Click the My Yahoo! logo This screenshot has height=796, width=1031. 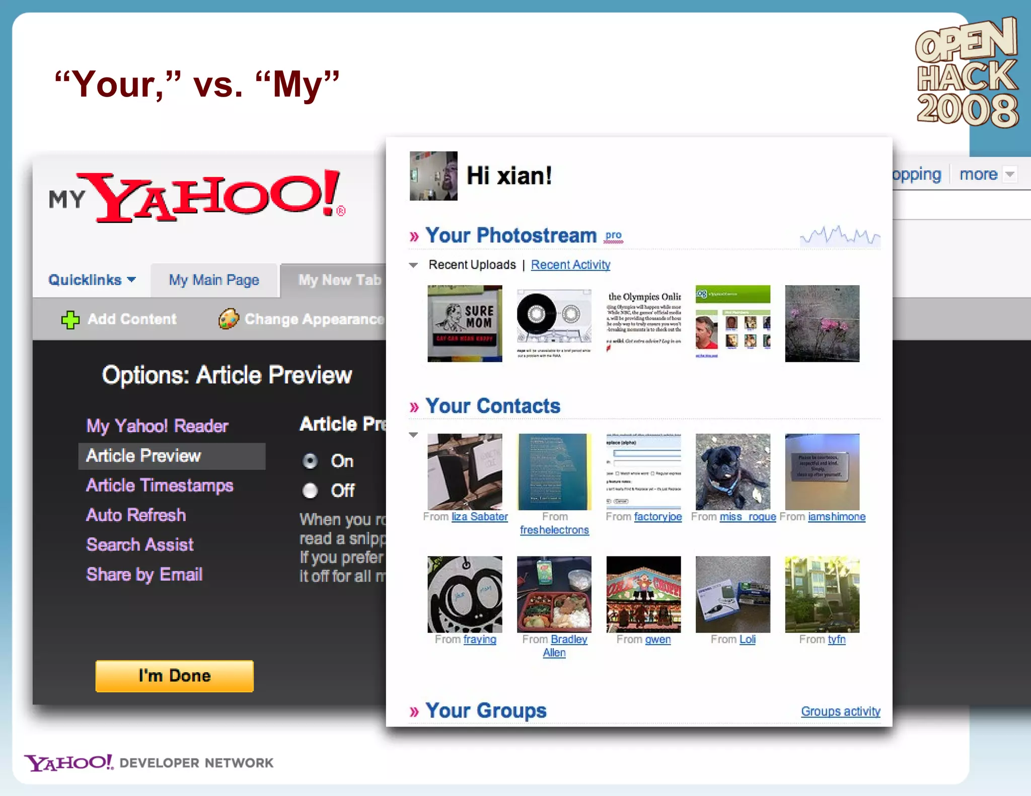tap(197, 196)
